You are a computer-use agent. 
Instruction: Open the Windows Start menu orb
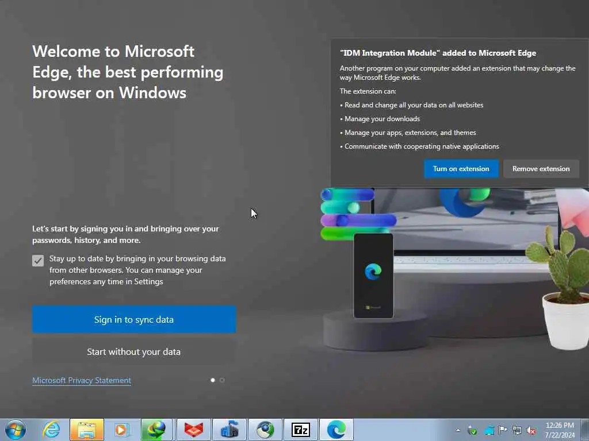(16, 430)
